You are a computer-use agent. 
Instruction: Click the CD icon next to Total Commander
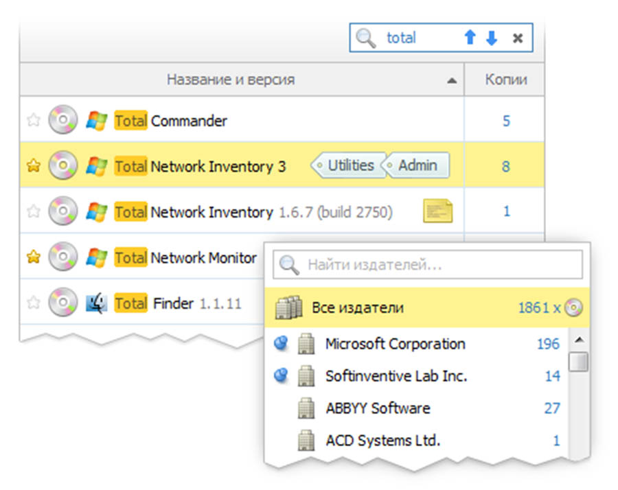(x=62, y=121)
